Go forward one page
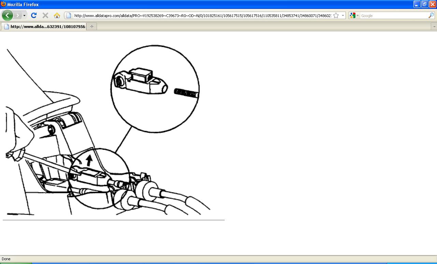The height and width of the screenshot is (264, 437). [x=17, y=15]
